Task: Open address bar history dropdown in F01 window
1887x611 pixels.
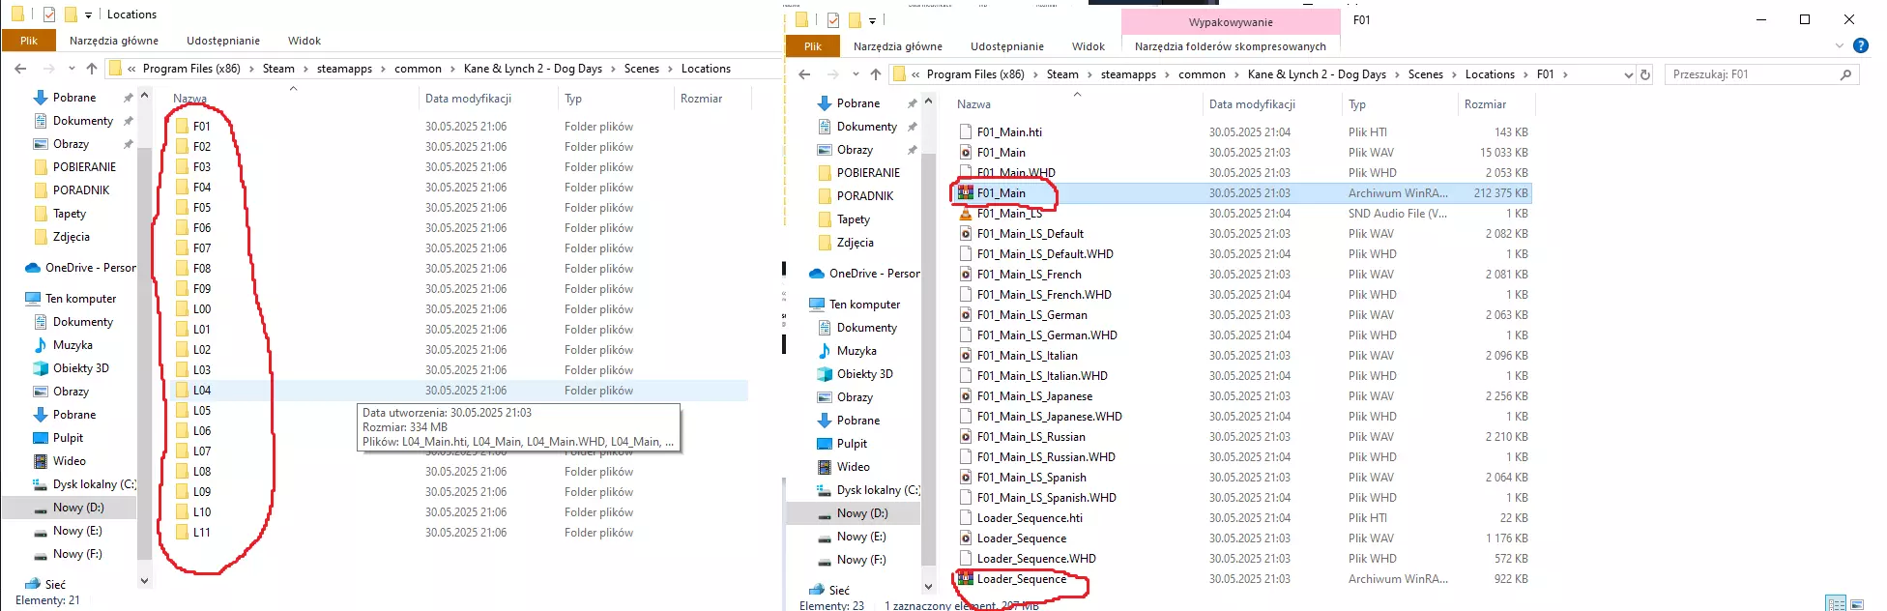Action: coord(1628,74)
